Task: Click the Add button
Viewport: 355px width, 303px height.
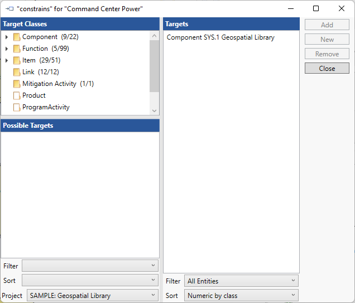Action: (327, 25)
